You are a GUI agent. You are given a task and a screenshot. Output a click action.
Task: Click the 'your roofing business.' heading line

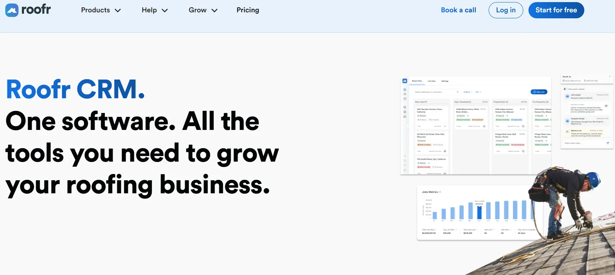(138, 185)
